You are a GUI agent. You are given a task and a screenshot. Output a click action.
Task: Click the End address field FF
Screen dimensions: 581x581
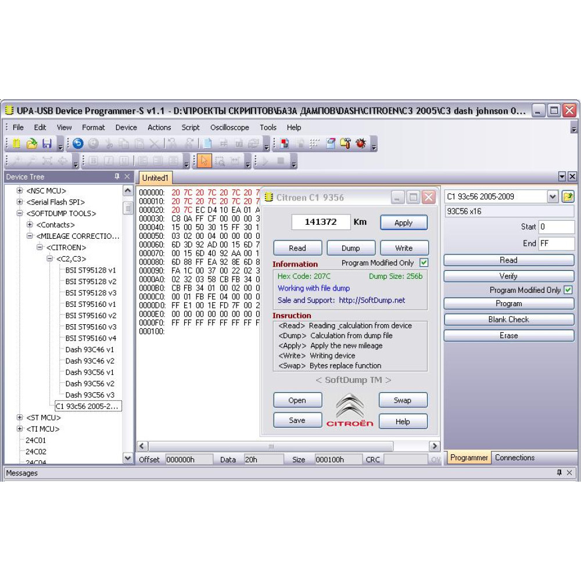[x=557, y=243]
